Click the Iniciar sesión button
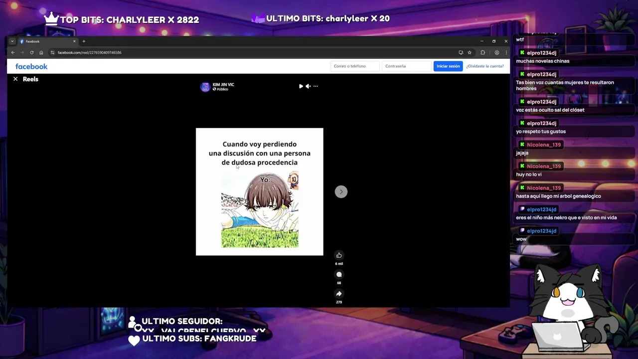 (448, 66)
